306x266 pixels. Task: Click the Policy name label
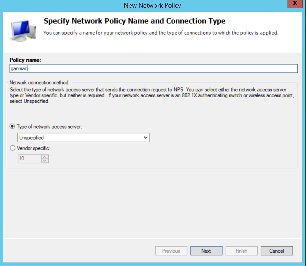pos(25,60)
